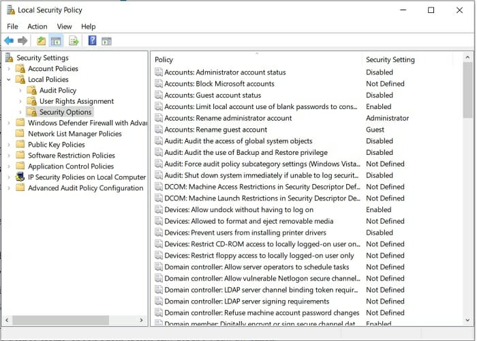Screen dimensions: 477x341
Task: Toggle the Show/Hide Action Pane icon
Action: 106,41
